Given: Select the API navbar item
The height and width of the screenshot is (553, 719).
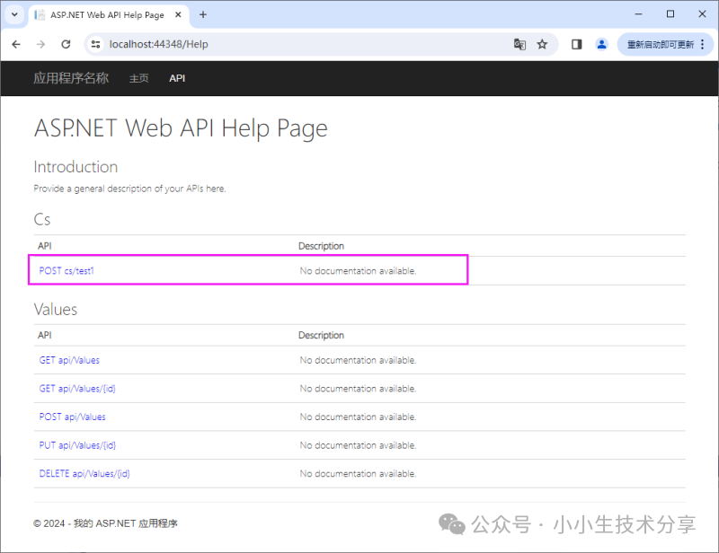Looking at the screenshot, I should (177, 78).
